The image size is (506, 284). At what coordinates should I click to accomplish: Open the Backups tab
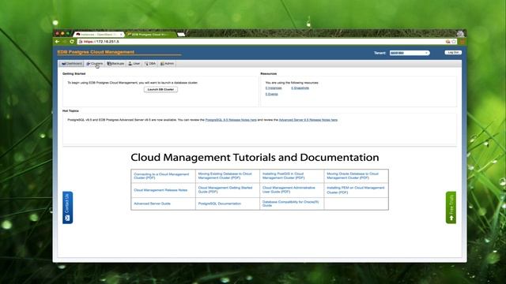(115, 64)
